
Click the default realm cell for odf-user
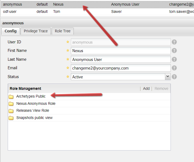click(42, 11)
